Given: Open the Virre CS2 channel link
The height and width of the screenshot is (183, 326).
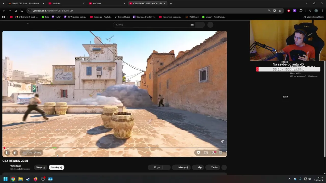Looking at the screenshot, I should [x=16, y=166].
